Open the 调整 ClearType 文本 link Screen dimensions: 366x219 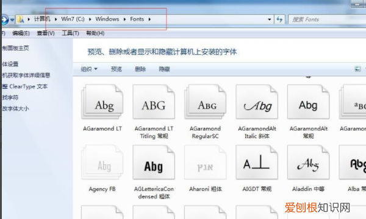point(25,86)
